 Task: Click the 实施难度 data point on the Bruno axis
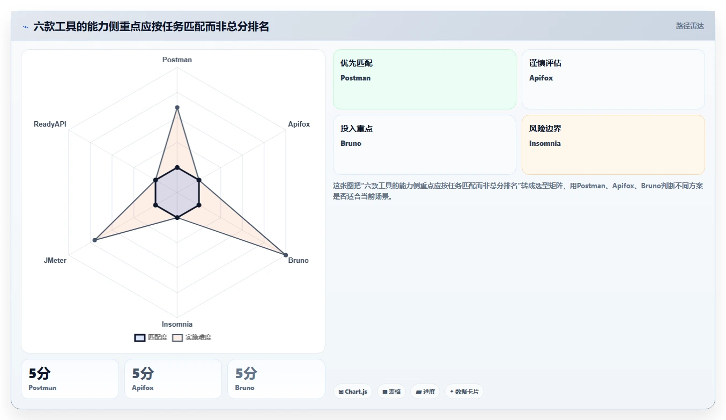click(x=285, y=255)
